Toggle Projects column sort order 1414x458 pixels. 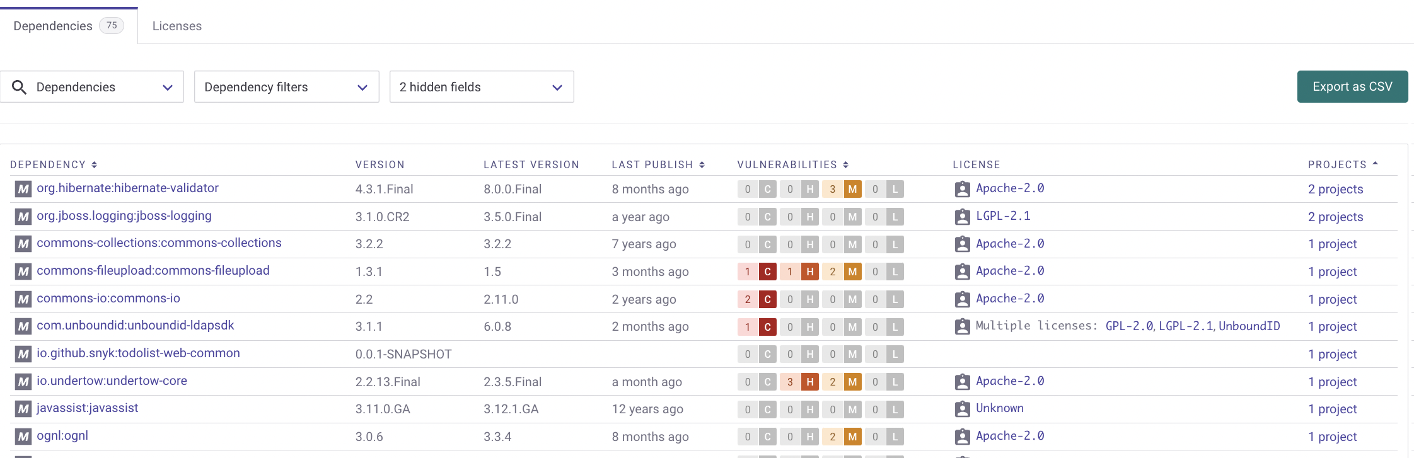point(1376,164)
